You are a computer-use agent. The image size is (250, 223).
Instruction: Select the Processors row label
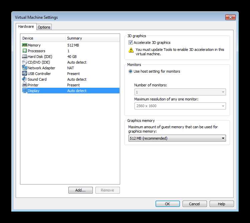pyautogui.click(x=36, y=51)
